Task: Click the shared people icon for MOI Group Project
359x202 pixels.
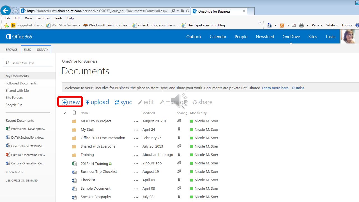Action: coord(179,121)
